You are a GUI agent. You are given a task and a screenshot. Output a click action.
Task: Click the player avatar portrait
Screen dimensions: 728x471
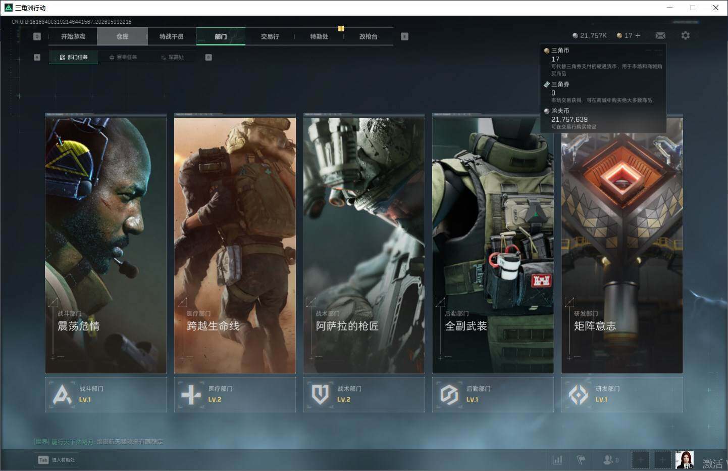click(685, 459)
